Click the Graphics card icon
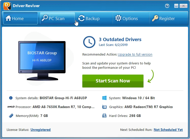The width and height of the screenshot is (190, 139). pos(104,107)
